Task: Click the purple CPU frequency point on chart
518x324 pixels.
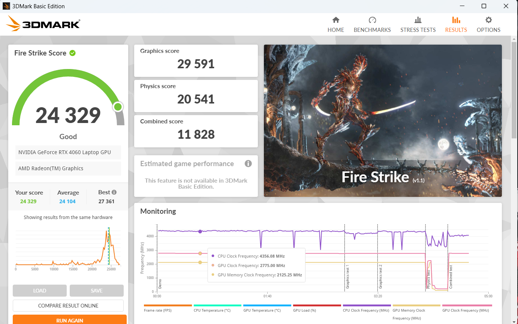Action: pyautogui.click(x=200, y=231)
